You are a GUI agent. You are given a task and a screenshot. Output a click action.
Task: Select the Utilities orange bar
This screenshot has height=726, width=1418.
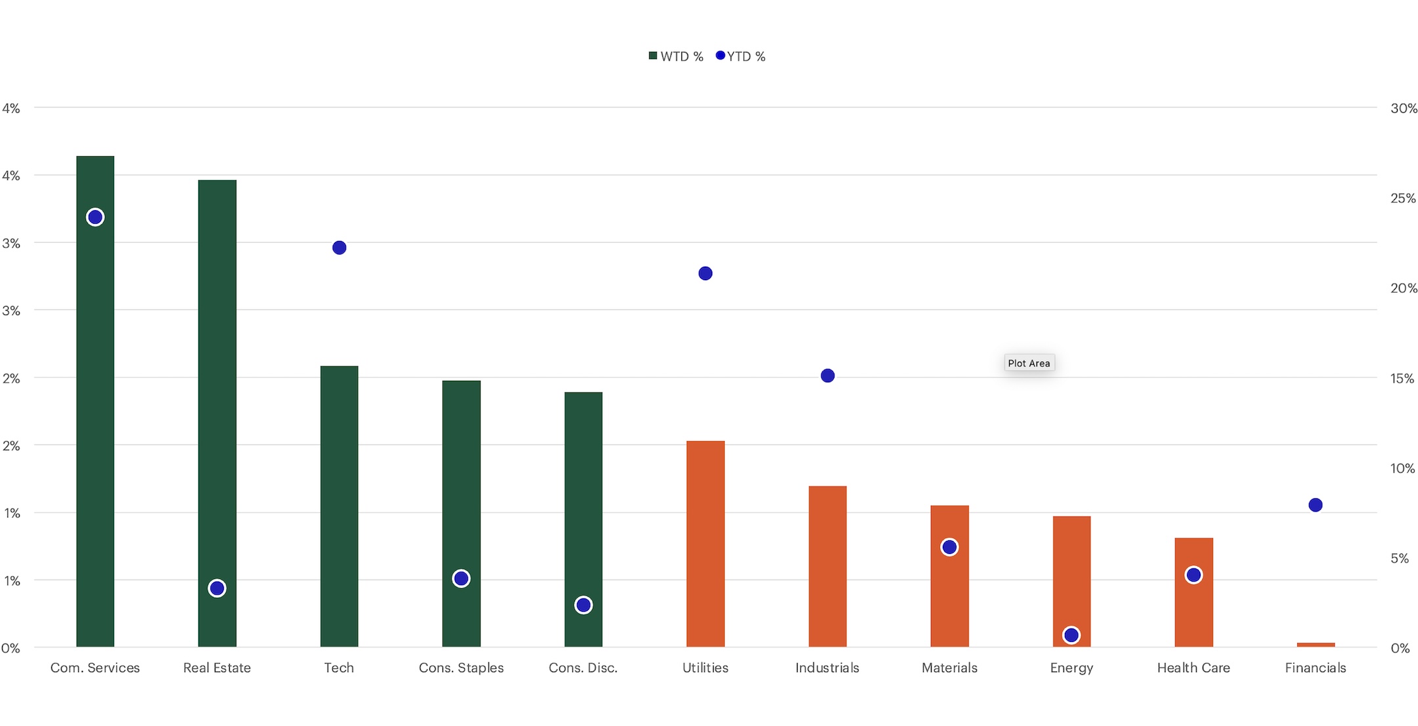tap(706, 544)
